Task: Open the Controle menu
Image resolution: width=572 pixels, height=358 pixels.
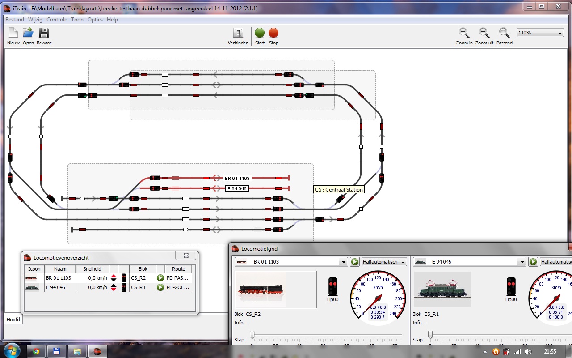Action: pos(57,20)
